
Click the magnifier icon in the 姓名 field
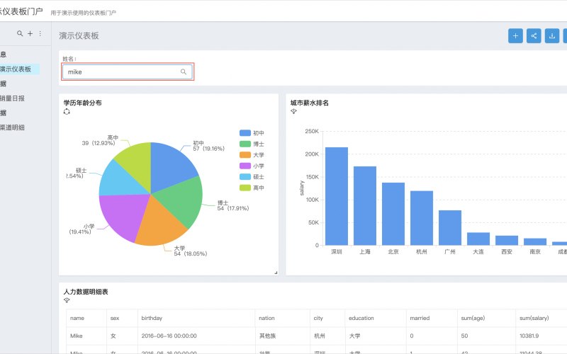184,72
